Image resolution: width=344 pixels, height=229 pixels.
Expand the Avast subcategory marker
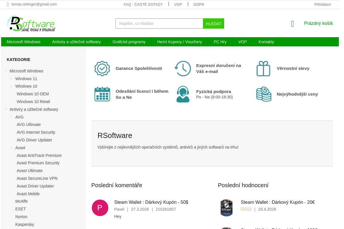11,148
